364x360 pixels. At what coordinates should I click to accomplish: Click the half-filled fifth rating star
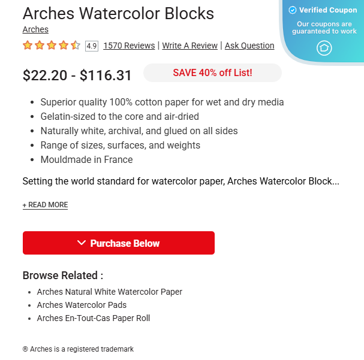[x=76, y=46]
